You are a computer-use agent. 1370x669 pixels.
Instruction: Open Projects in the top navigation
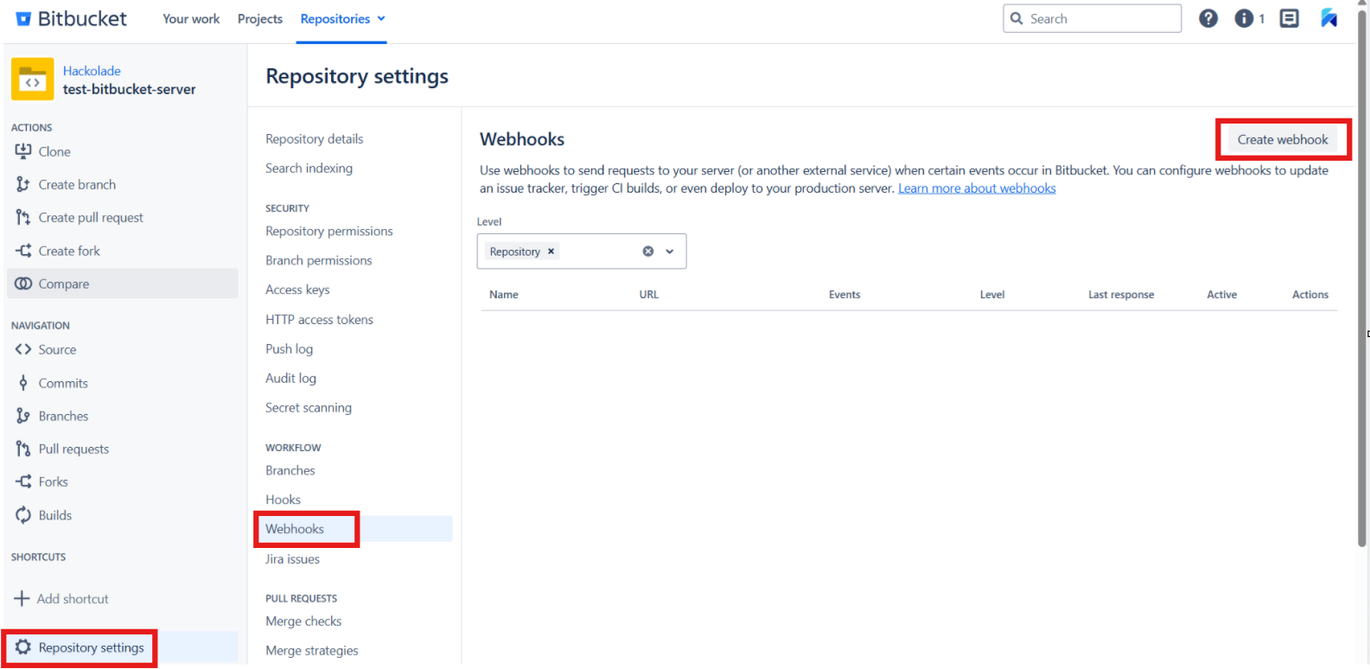tap(260, 19)
